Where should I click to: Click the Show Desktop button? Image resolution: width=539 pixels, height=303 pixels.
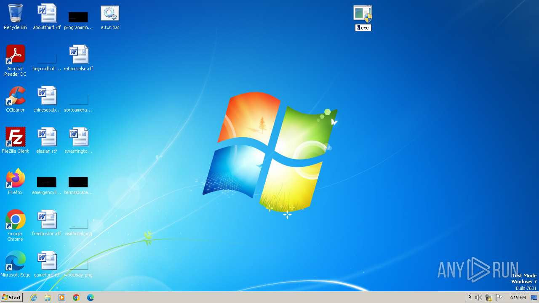coord(535,298)
